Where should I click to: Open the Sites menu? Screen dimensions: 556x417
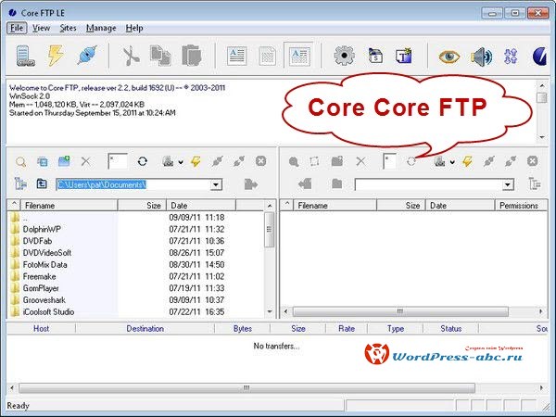[68, 28]
